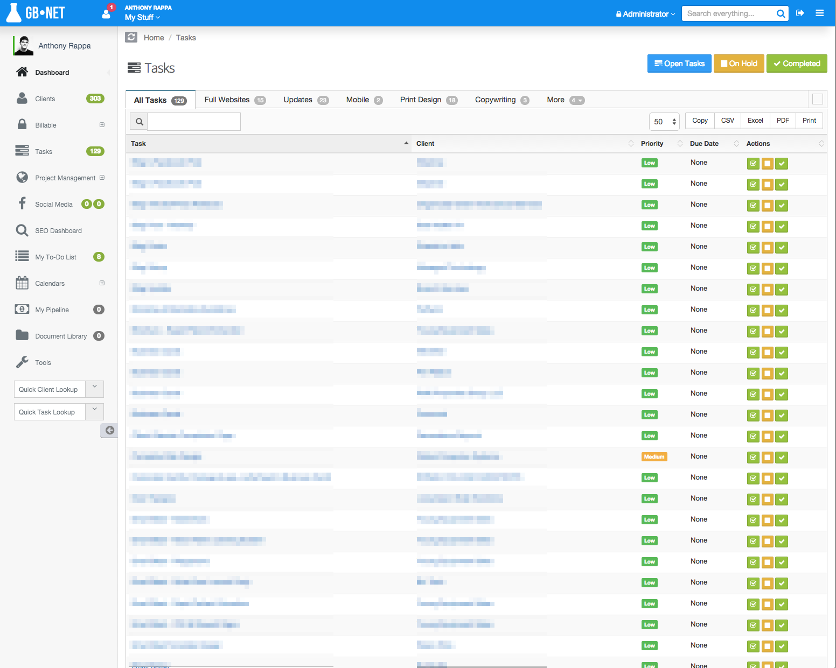Tick the checkbox at the right end of the tab bar
Screen dimensions: 836x668
click(818, 99)
